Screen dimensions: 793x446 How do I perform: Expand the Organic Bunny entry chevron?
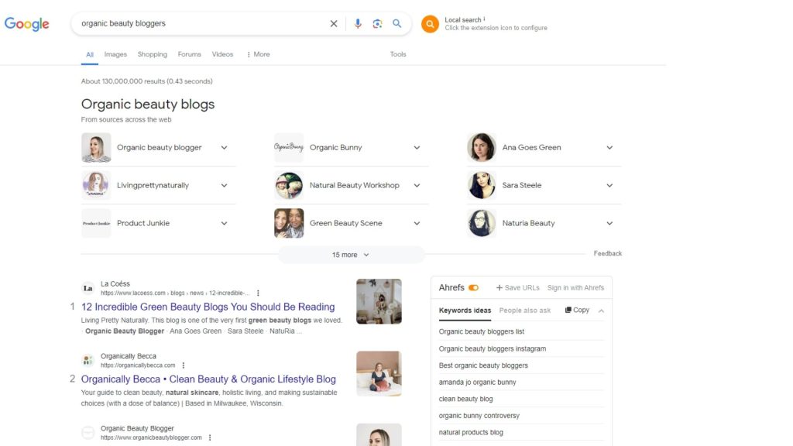click(x=417, y=148)
